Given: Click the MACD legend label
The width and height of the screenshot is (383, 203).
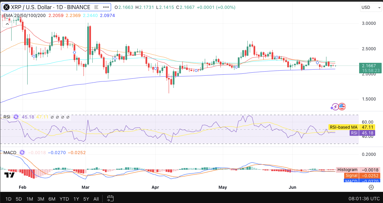Looking at the screenshot, I should (10, 153).
